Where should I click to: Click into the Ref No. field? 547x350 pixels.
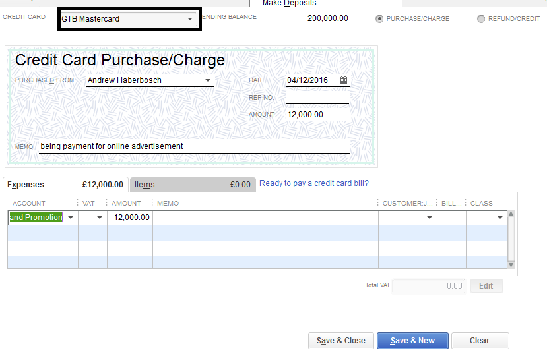(317, 98)
